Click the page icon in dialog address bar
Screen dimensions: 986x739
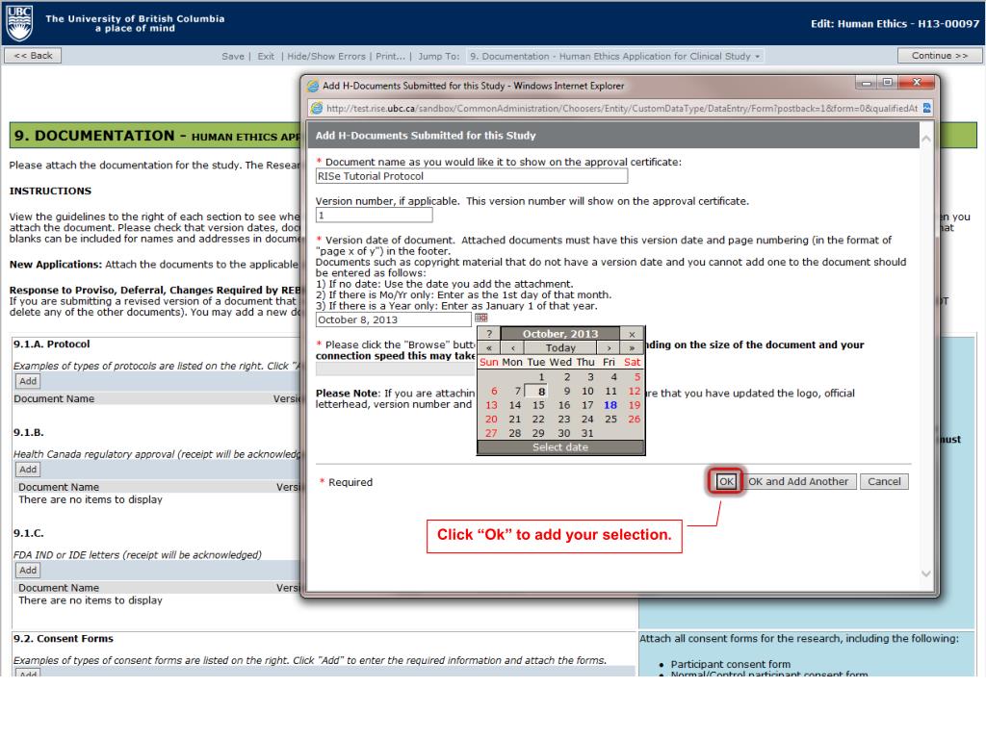click(316, 108)
